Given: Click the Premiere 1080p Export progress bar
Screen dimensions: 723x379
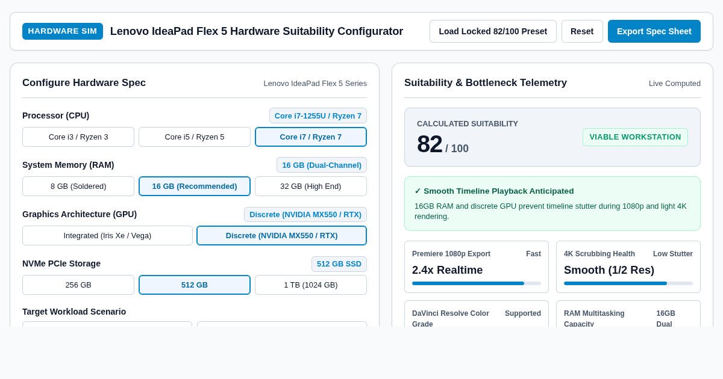Looking at the screenshot, I should (x=477, y=283).
